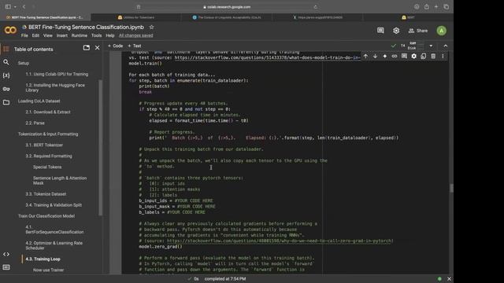
Task: View RAM and Disk usage indicator
Action: [416, 46]
